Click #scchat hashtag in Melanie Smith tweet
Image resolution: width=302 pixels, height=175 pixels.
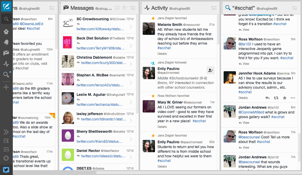click(164, 48)
